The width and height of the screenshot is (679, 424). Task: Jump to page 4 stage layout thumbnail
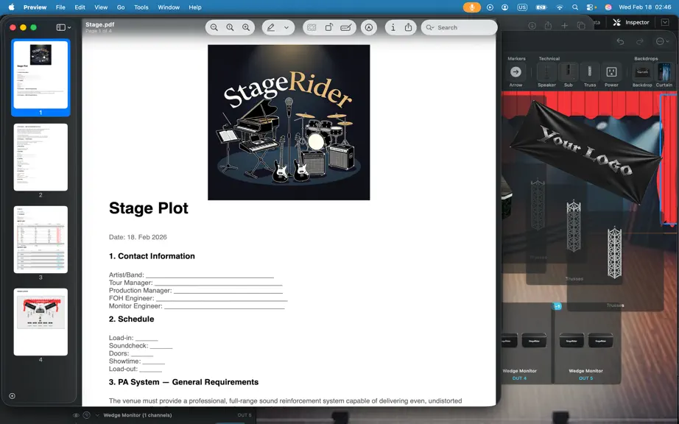click(x=41, y=322)
